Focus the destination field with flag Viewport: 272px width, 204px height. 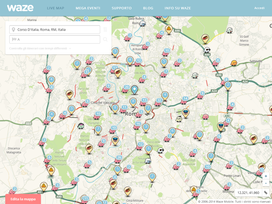tap(55, 39)
